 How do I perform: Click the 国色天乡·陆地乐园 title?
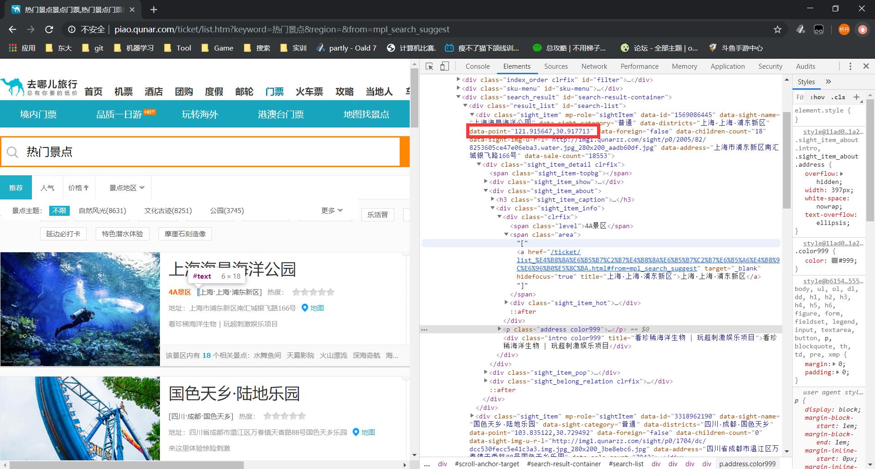(234, 393)
